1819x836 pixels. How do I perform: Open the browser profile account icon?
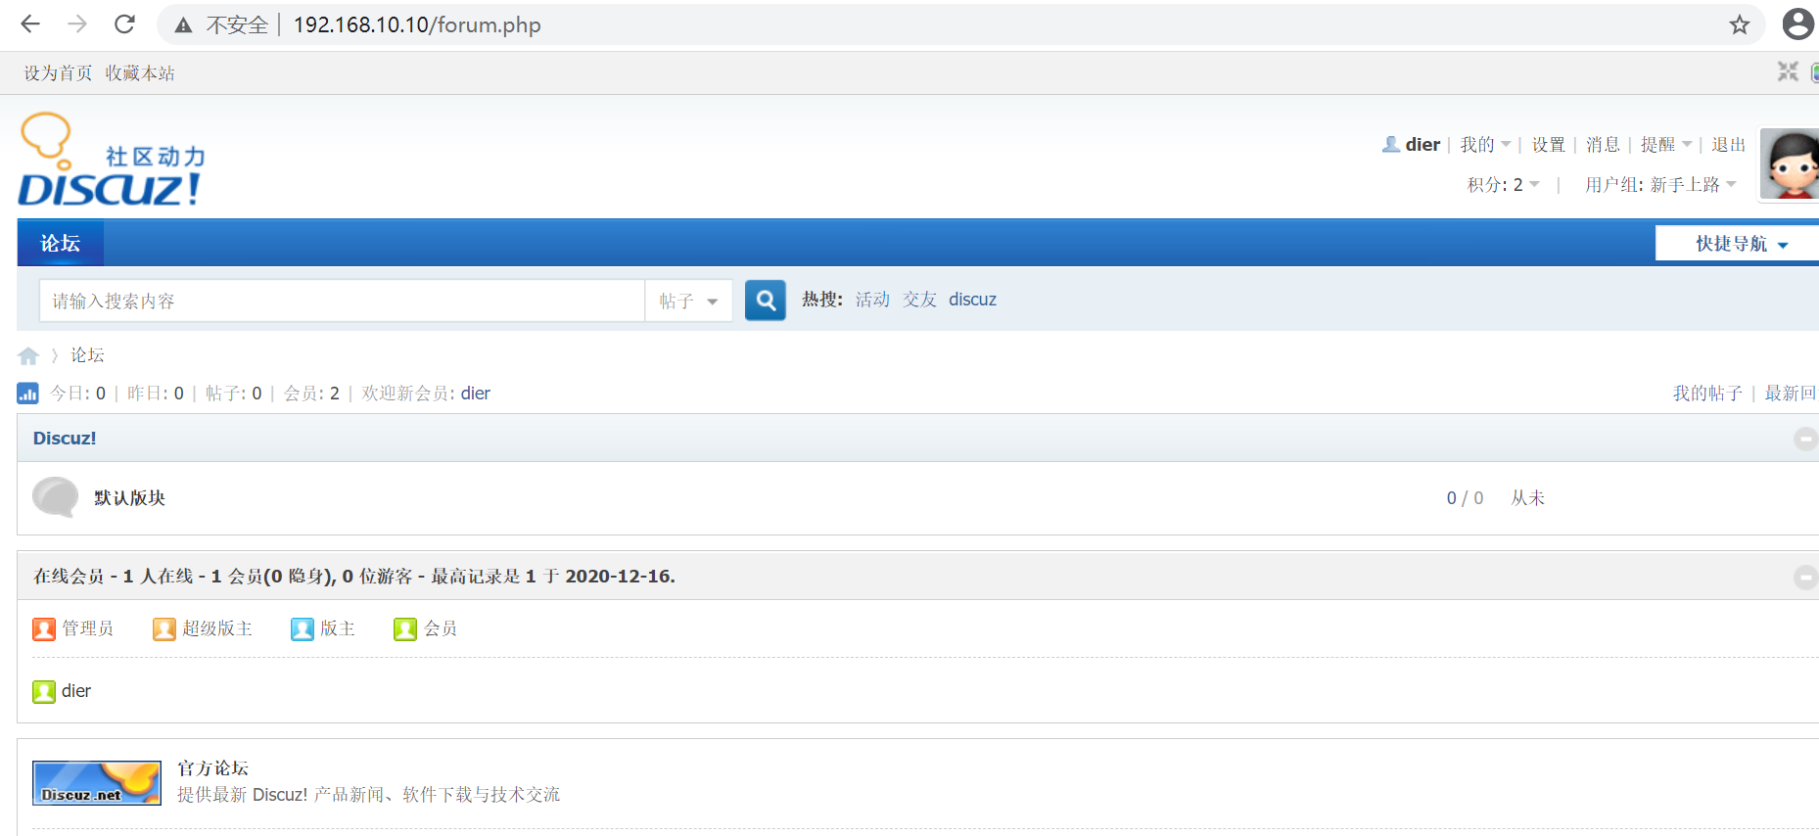click(x=1798, y=24)
